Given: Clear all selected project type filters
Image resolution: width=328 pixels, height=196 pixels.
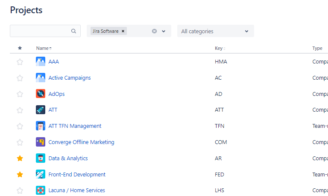Looking at the screenshot, I should 154,31.
